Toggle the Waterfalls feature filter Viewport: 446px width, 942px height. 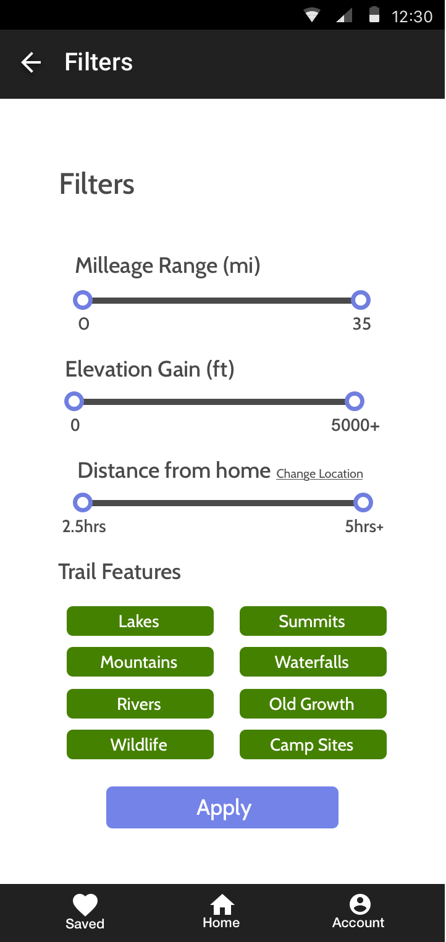point(313,662)
